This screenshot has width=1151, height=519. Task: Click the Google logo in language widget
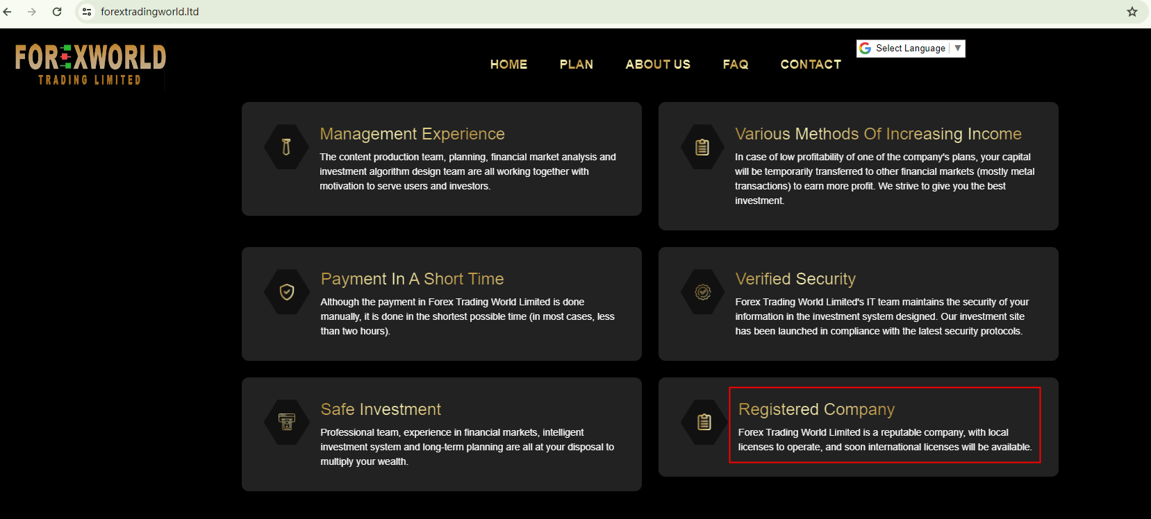click(866, 48)
